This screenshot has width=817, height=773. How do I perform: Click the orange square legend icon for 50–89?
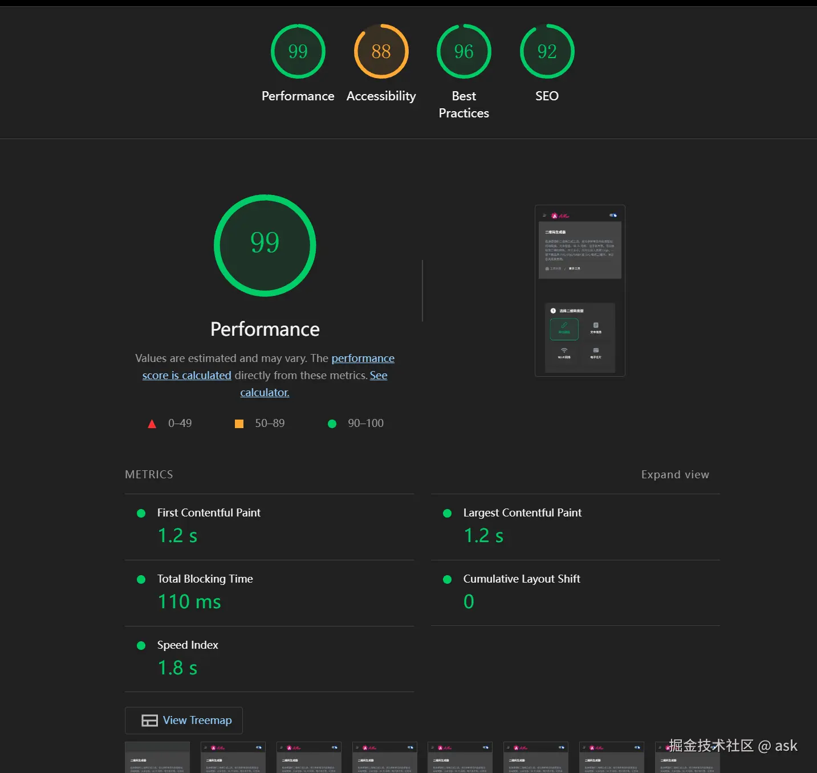point(239,424)
